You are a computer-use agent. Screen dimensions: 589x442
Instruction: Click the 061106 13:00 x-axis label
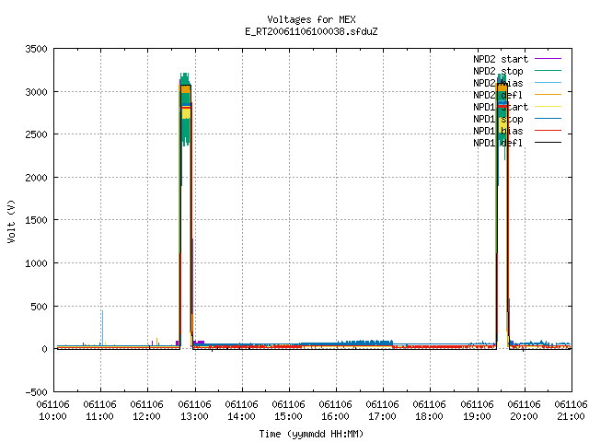coord(194,411)
